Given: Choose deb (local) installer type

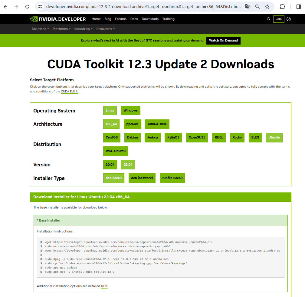Looking at the screenshot, I should pos(113,178).
